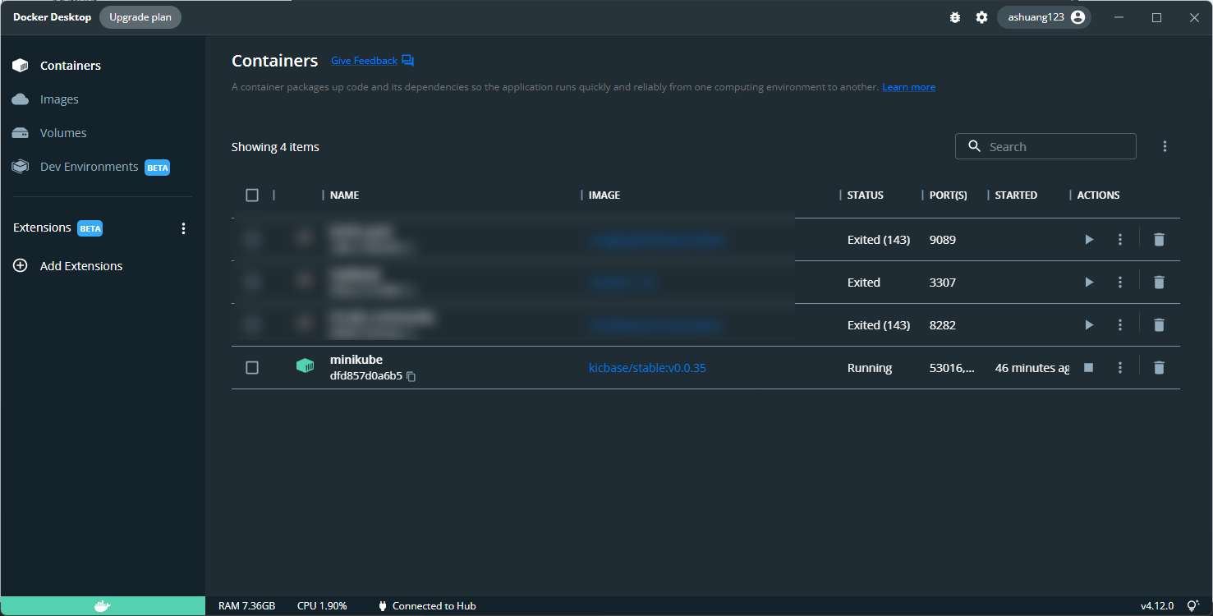
Task: Copy minikube container ID dfd857d0a6b5
Action: point(411,376)
